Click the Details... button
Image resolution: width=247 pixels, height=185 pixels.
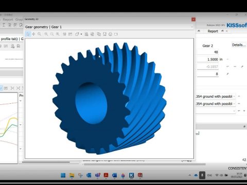point(239,45)
